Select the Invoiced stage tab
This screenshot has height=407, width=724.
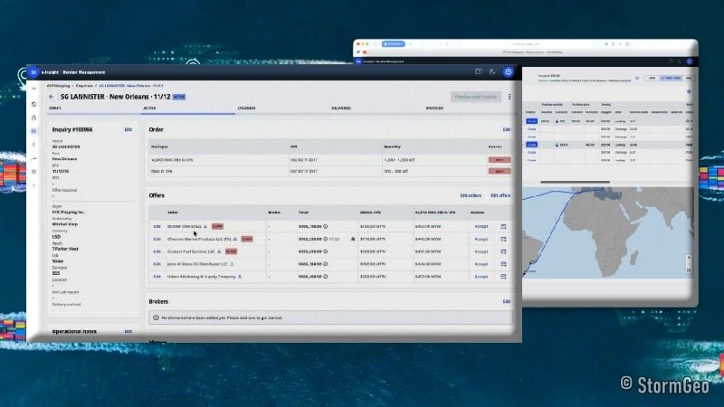(x=434, y=109)
